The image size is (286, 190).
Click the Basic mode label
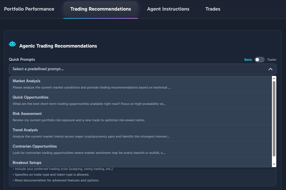click(x=248, y=60)
